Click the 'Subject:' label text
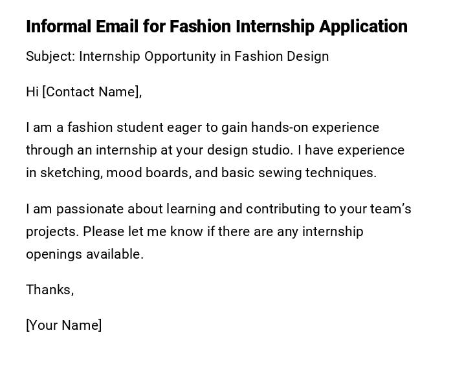Viewport: 453px width, 366px height. tap(50, 56)
